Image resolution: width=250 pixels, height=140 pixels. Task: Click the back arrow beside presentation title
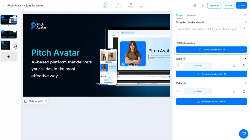[x=4, y=5]
